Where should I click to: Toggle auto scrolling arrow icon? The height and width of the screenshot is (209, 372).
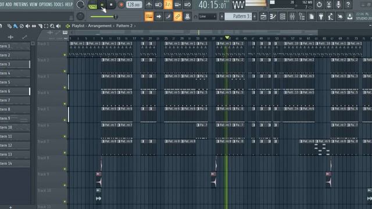click(159, 16)
